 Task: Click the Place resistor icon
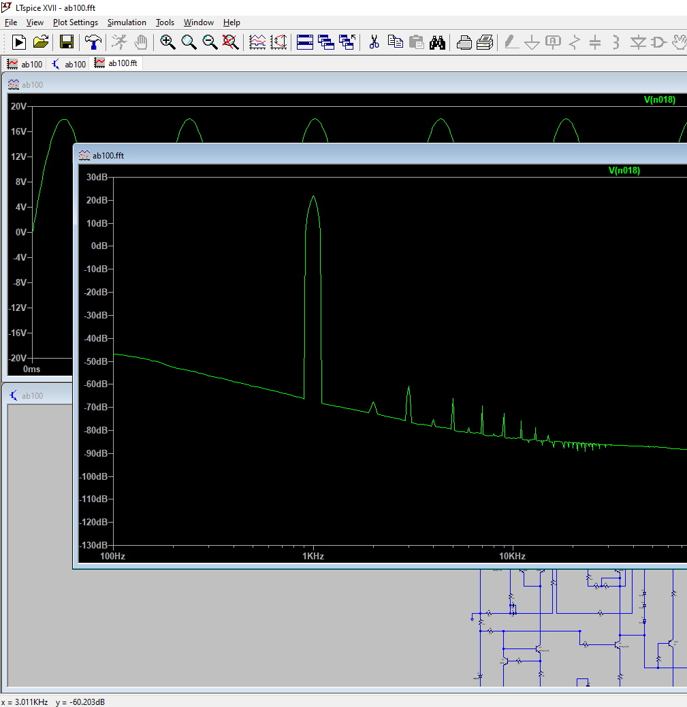[574, 42]
